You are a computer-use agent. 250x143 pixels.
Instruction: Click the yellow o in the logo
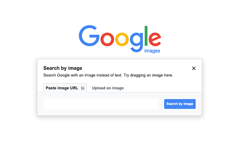click(122, 39)
